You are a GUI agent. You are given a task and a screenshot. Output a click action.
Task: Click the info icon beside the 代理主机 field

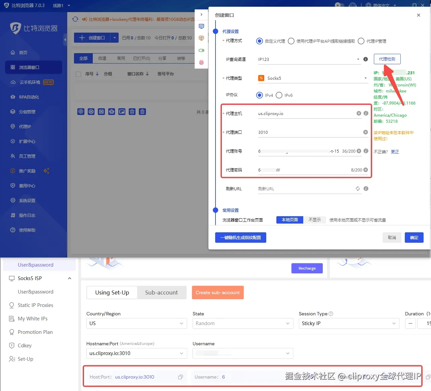(366, 113)
